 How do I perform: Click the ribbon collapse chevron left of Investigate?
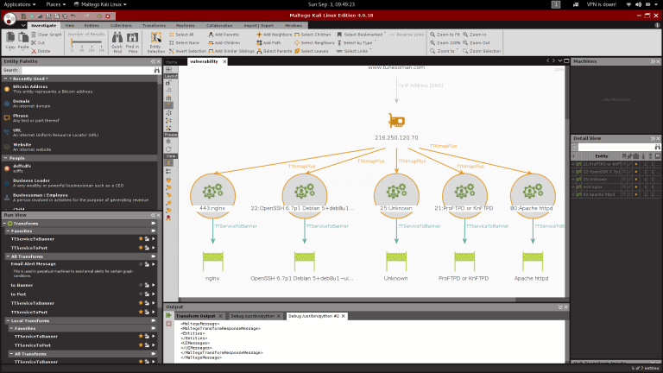click(23, 26)
